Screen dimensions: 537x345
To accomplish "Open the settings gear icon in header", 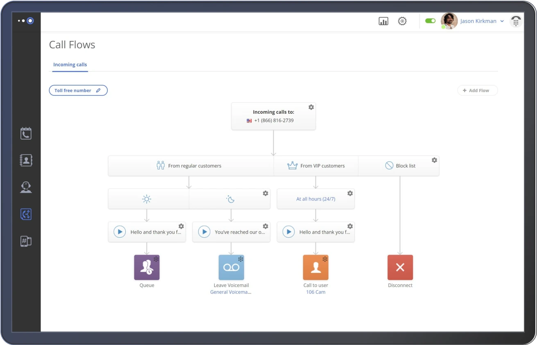I will pos(402,21).
